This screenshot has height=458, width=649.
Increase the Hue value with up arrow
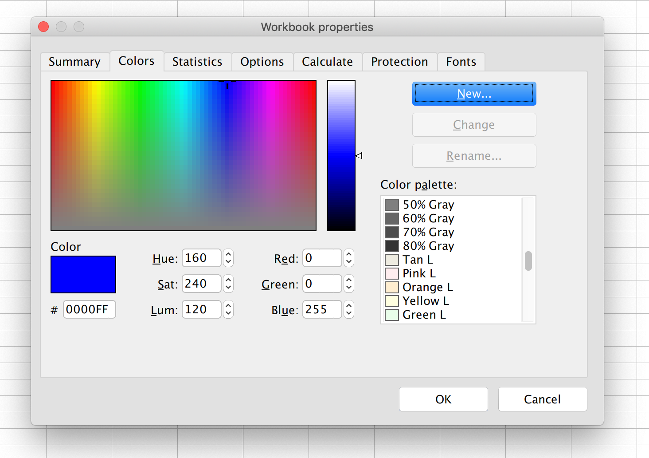(228, 254)
